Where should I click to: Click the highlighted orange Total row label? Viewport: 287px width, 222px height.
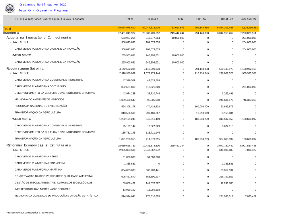[7, 29]
